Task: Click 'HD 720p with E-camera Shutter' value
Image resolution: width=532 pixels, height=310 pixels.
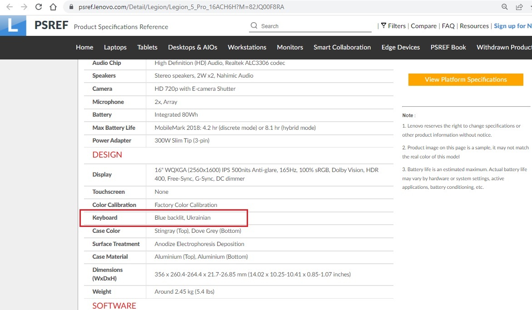Action: (x=195, y=89)
